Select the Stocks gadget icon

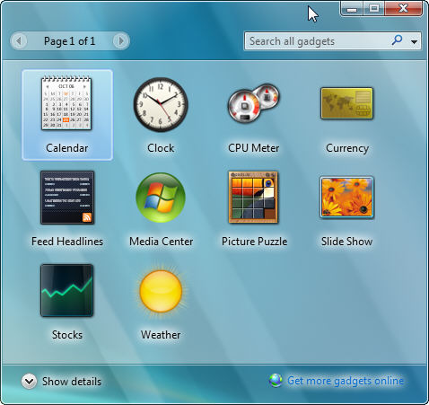[67, 290]
